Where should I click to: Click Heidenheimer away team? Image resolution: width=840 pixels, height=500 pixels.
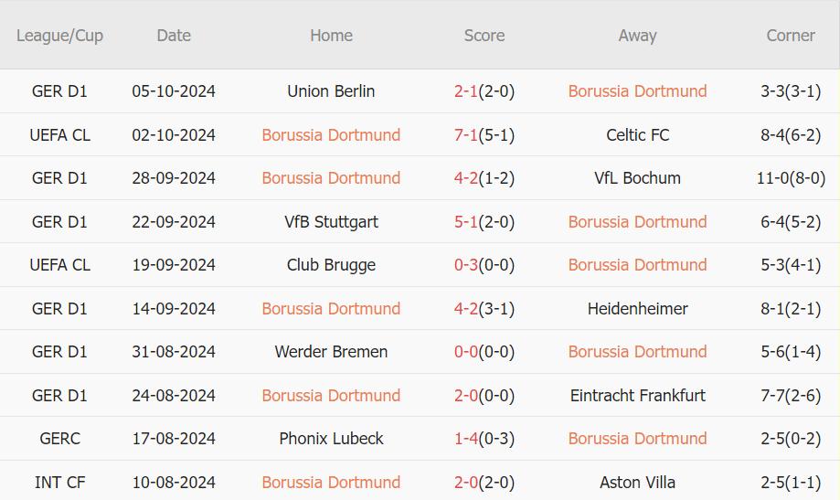tap(637, 309)
